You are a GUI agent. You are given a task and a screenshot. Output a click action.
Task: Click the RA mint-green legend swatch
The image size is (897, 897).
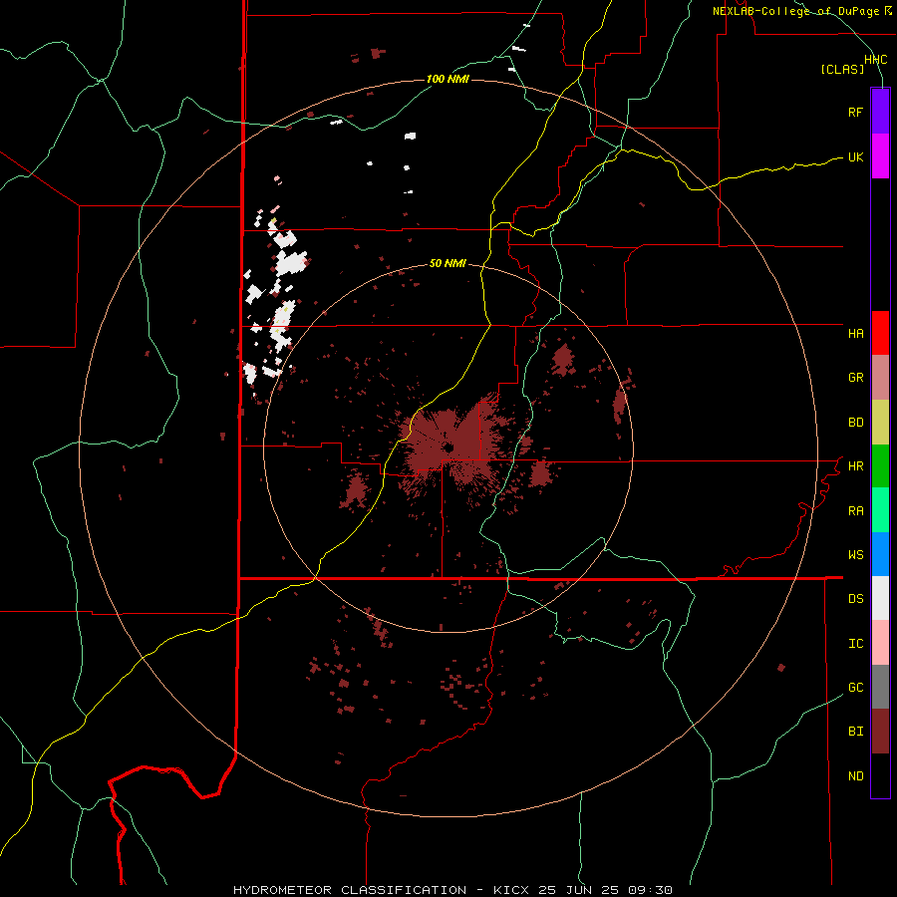point(880,510)
